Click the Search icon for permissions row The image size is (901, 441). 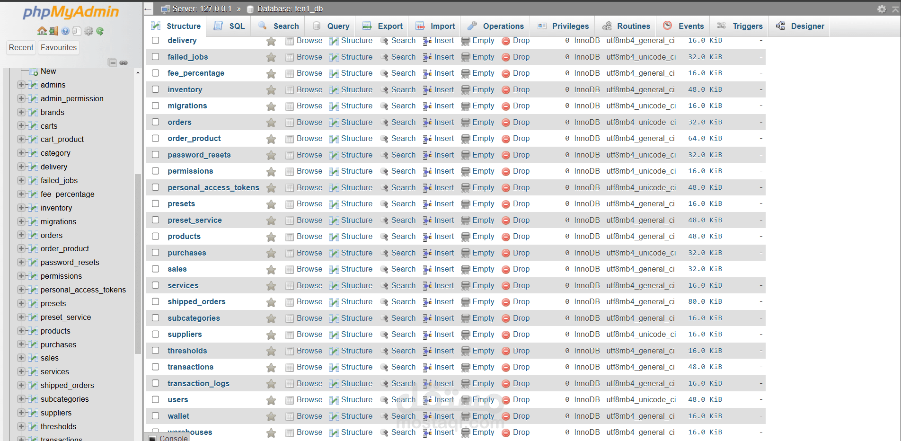click(385, 171)
